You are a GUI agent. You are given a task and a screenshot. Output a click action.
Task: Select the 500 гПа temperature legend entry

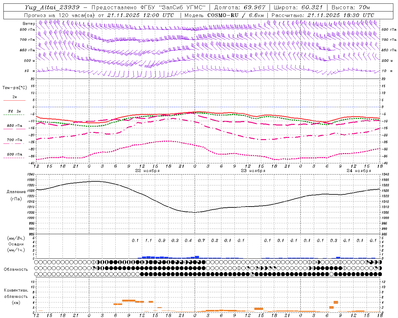pos(14,154)
